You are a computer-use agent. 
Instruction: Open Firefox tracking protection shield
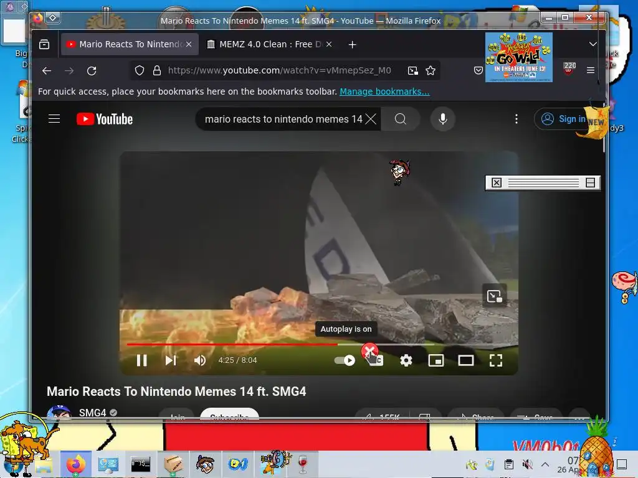(x=140, y=71)
